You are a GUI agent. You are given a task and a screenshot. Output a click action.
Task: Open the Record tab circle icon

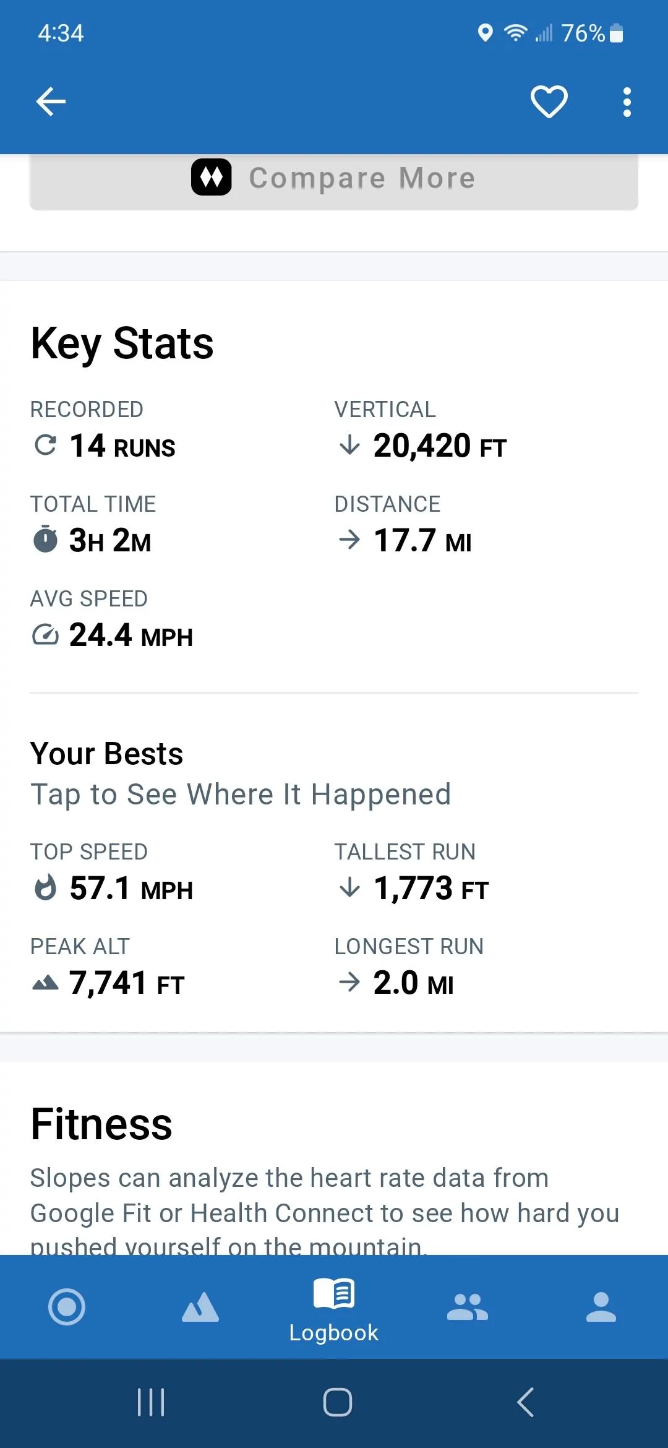point(67,1307)
